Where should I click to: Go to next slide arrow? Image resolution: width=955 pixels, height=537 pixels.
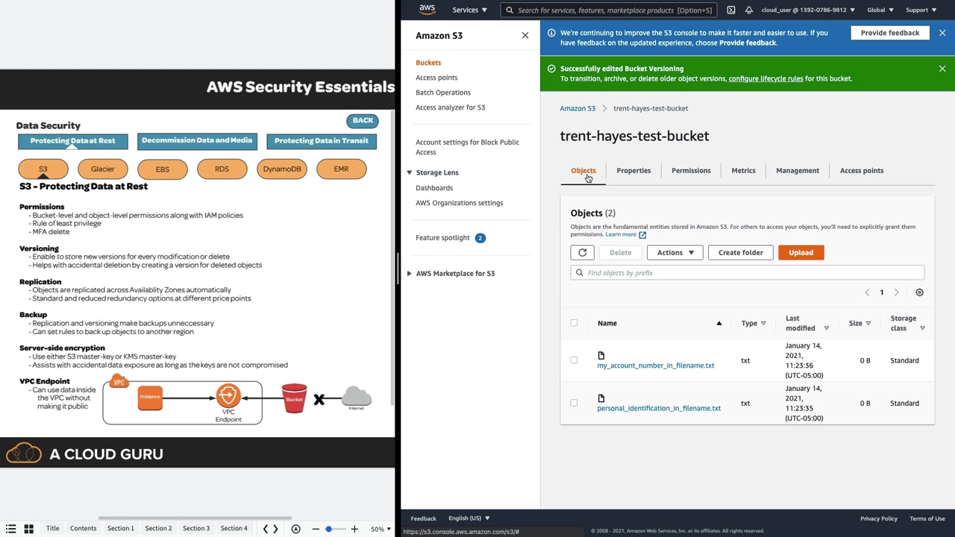point(275,529)
